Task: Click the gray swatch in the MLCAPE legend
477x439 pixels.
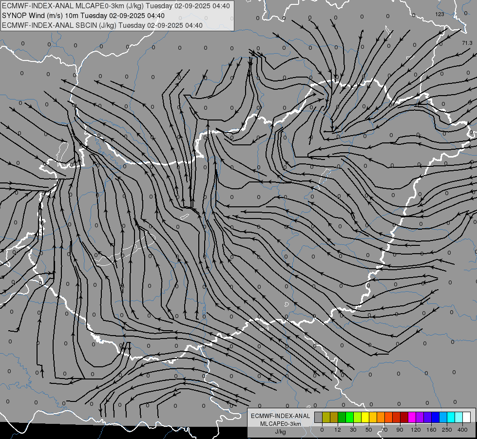Action: click(319, 417)
